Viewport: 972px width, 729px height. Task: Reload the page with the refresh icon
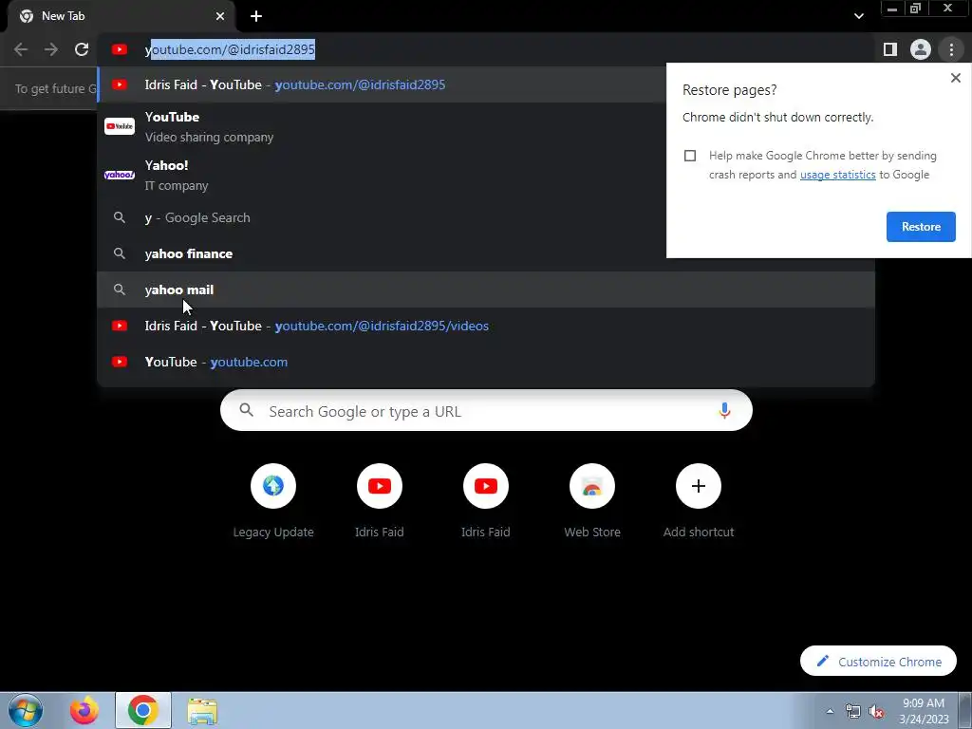82,49
